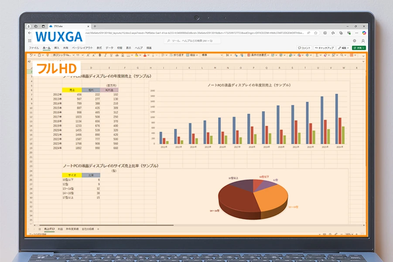
Task: Open the Microsoft 365 app launcher grid
Action: (30, 41)
